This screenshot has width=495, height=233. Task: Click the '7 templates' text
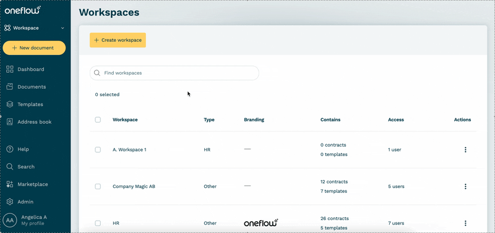[334, 191]
